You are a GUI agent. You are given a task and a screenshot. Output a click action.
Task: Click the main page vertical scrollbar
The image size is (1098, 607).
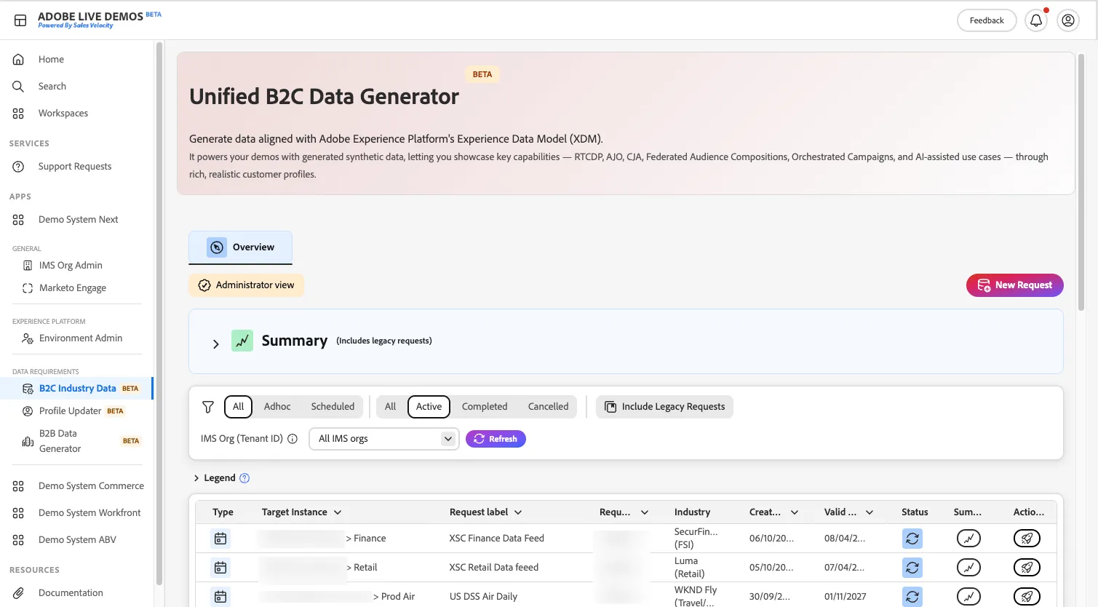(1081, 182)
